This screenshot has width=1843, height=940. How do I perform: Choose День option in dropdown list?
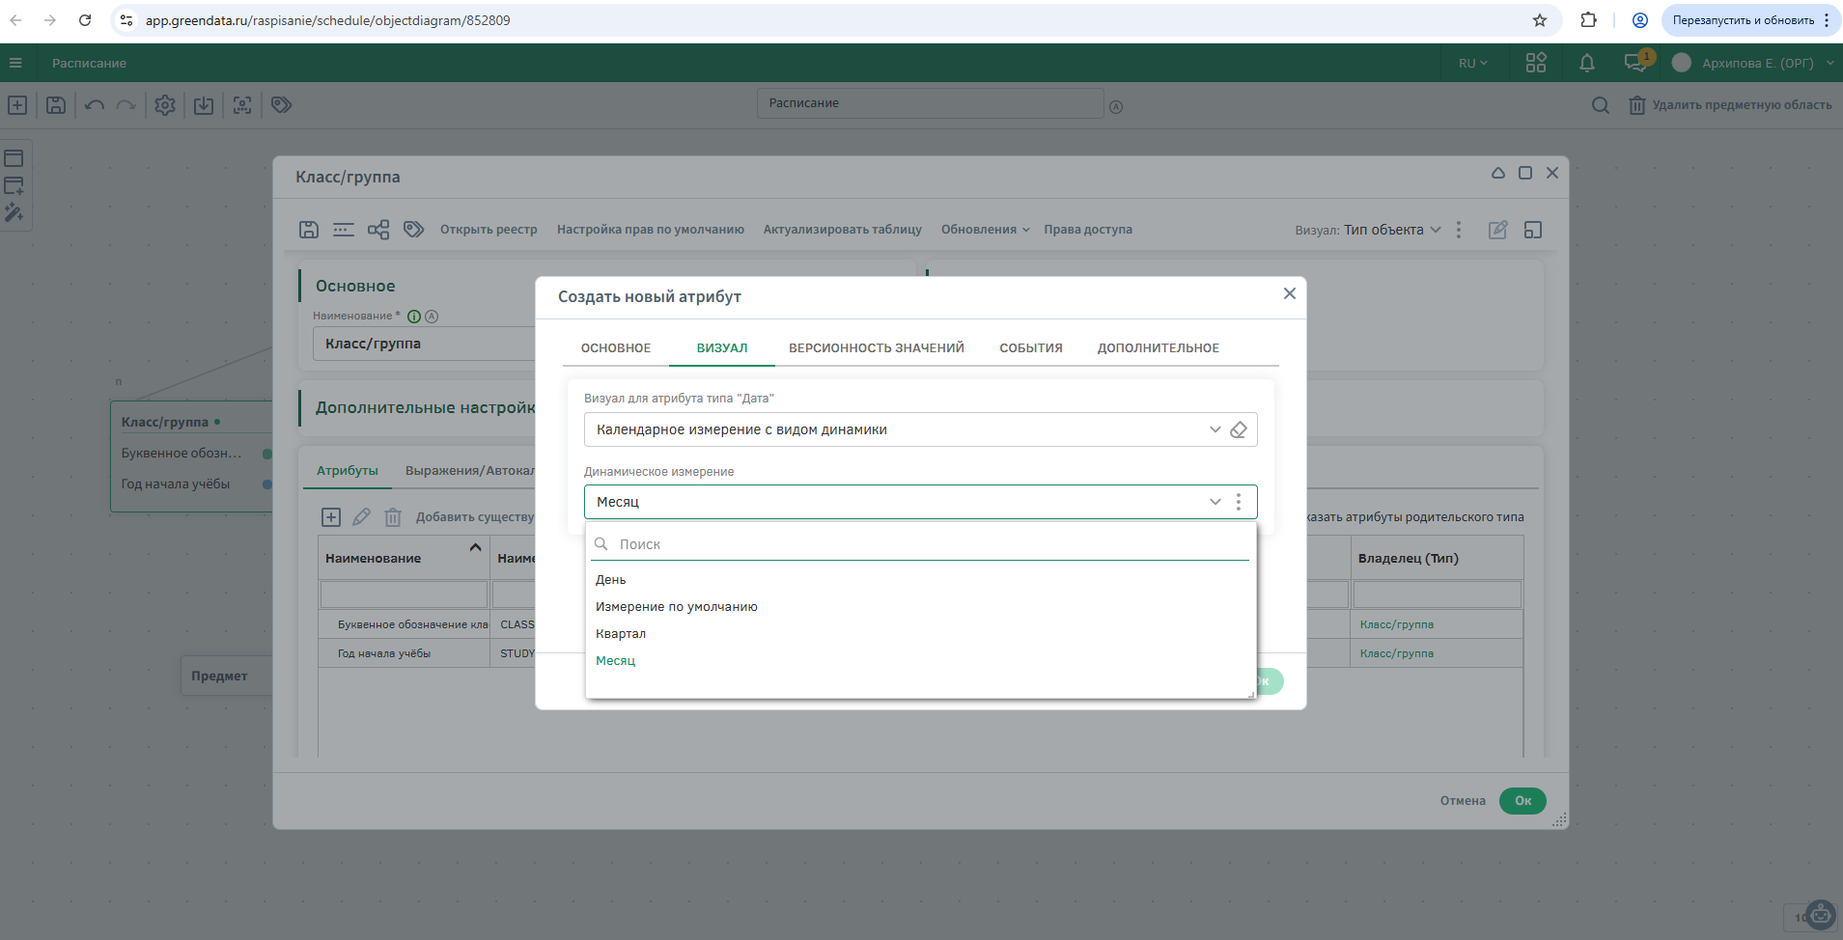[611, 580]
